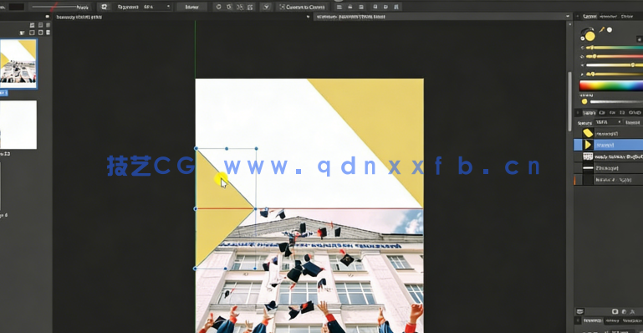Select the top yellow shape layer
Viewport: 643px width, 333px height.
click(x=609, y=133)
